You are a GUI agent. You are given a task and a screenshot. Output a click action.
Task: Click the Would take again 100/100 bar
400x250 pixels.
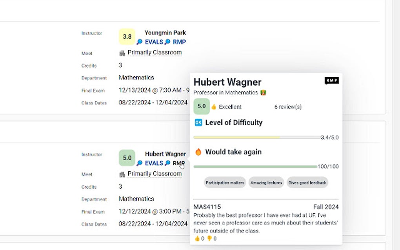coord(255,167)
